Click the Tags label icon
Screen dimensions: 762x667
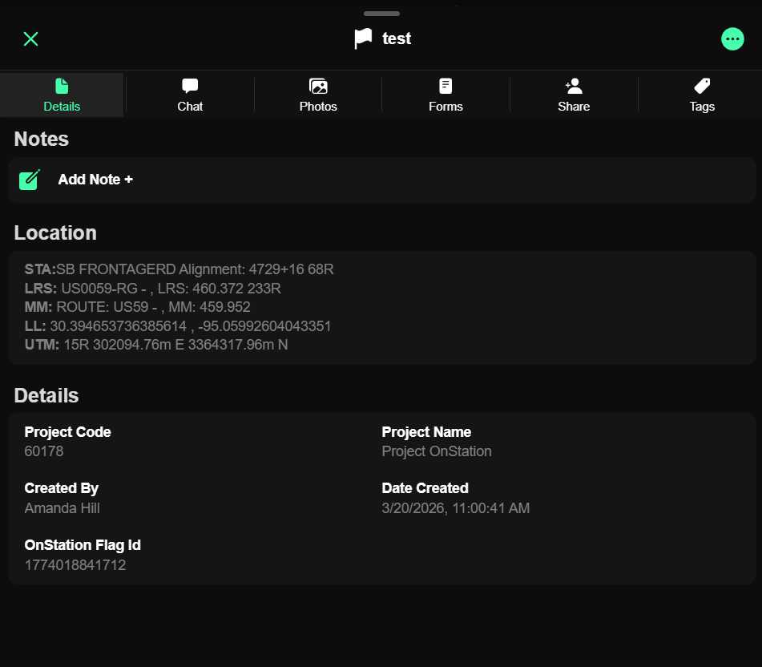(702, 86)
